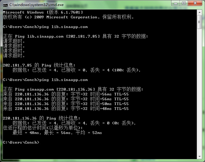Click the vertical scrollbar thumb
205x162 pixels.
coord(200,22)
